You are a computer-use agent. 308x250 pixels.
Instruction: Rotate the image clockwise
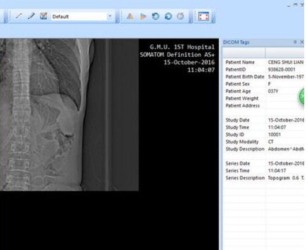tap(168, 16)
